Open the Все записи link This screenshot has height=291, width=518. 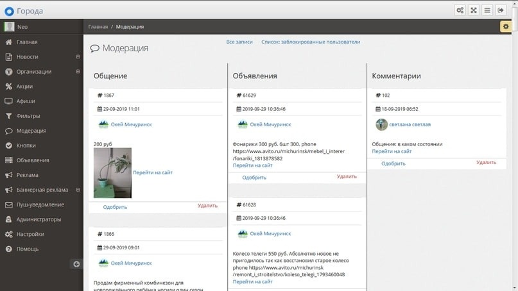coord(239,42)
